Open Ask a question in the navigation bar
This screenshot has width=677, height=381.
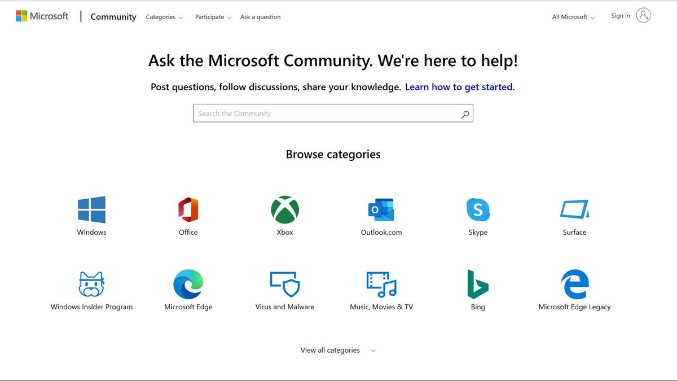click(260, 17)
